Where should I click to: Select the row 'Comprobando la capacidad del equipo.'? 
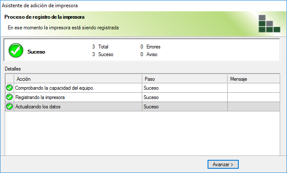click(x=143, y=88)
